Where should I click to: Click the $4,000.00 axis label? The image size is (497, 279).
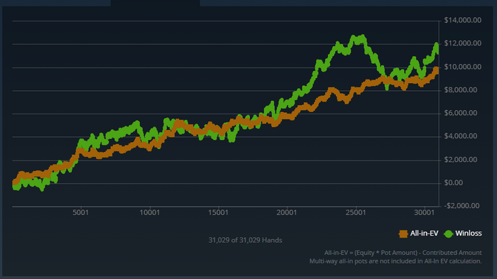click(461, 136)
